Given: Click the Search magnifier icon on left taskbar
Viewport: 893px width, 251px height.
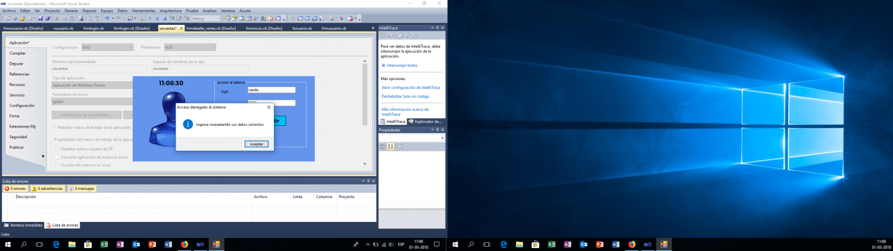Looking at the screenshot, I should pyautogui.click(x=24, y=244).
